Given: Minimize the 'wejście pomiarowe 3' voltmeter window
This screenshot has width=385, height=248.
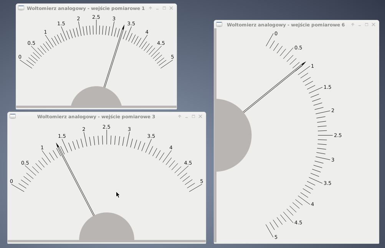Looking at the screenshot, I should 187,116.
